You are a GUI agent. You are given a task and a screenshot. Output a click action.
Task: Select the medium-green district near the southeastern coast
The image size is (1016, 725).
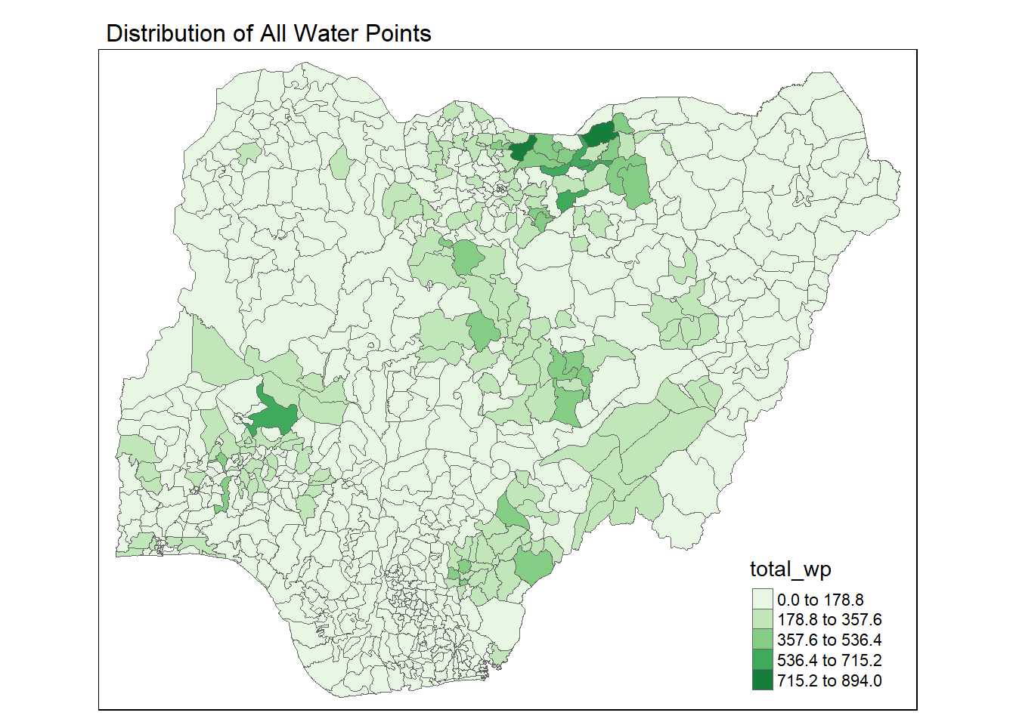(x=536, y=564)
